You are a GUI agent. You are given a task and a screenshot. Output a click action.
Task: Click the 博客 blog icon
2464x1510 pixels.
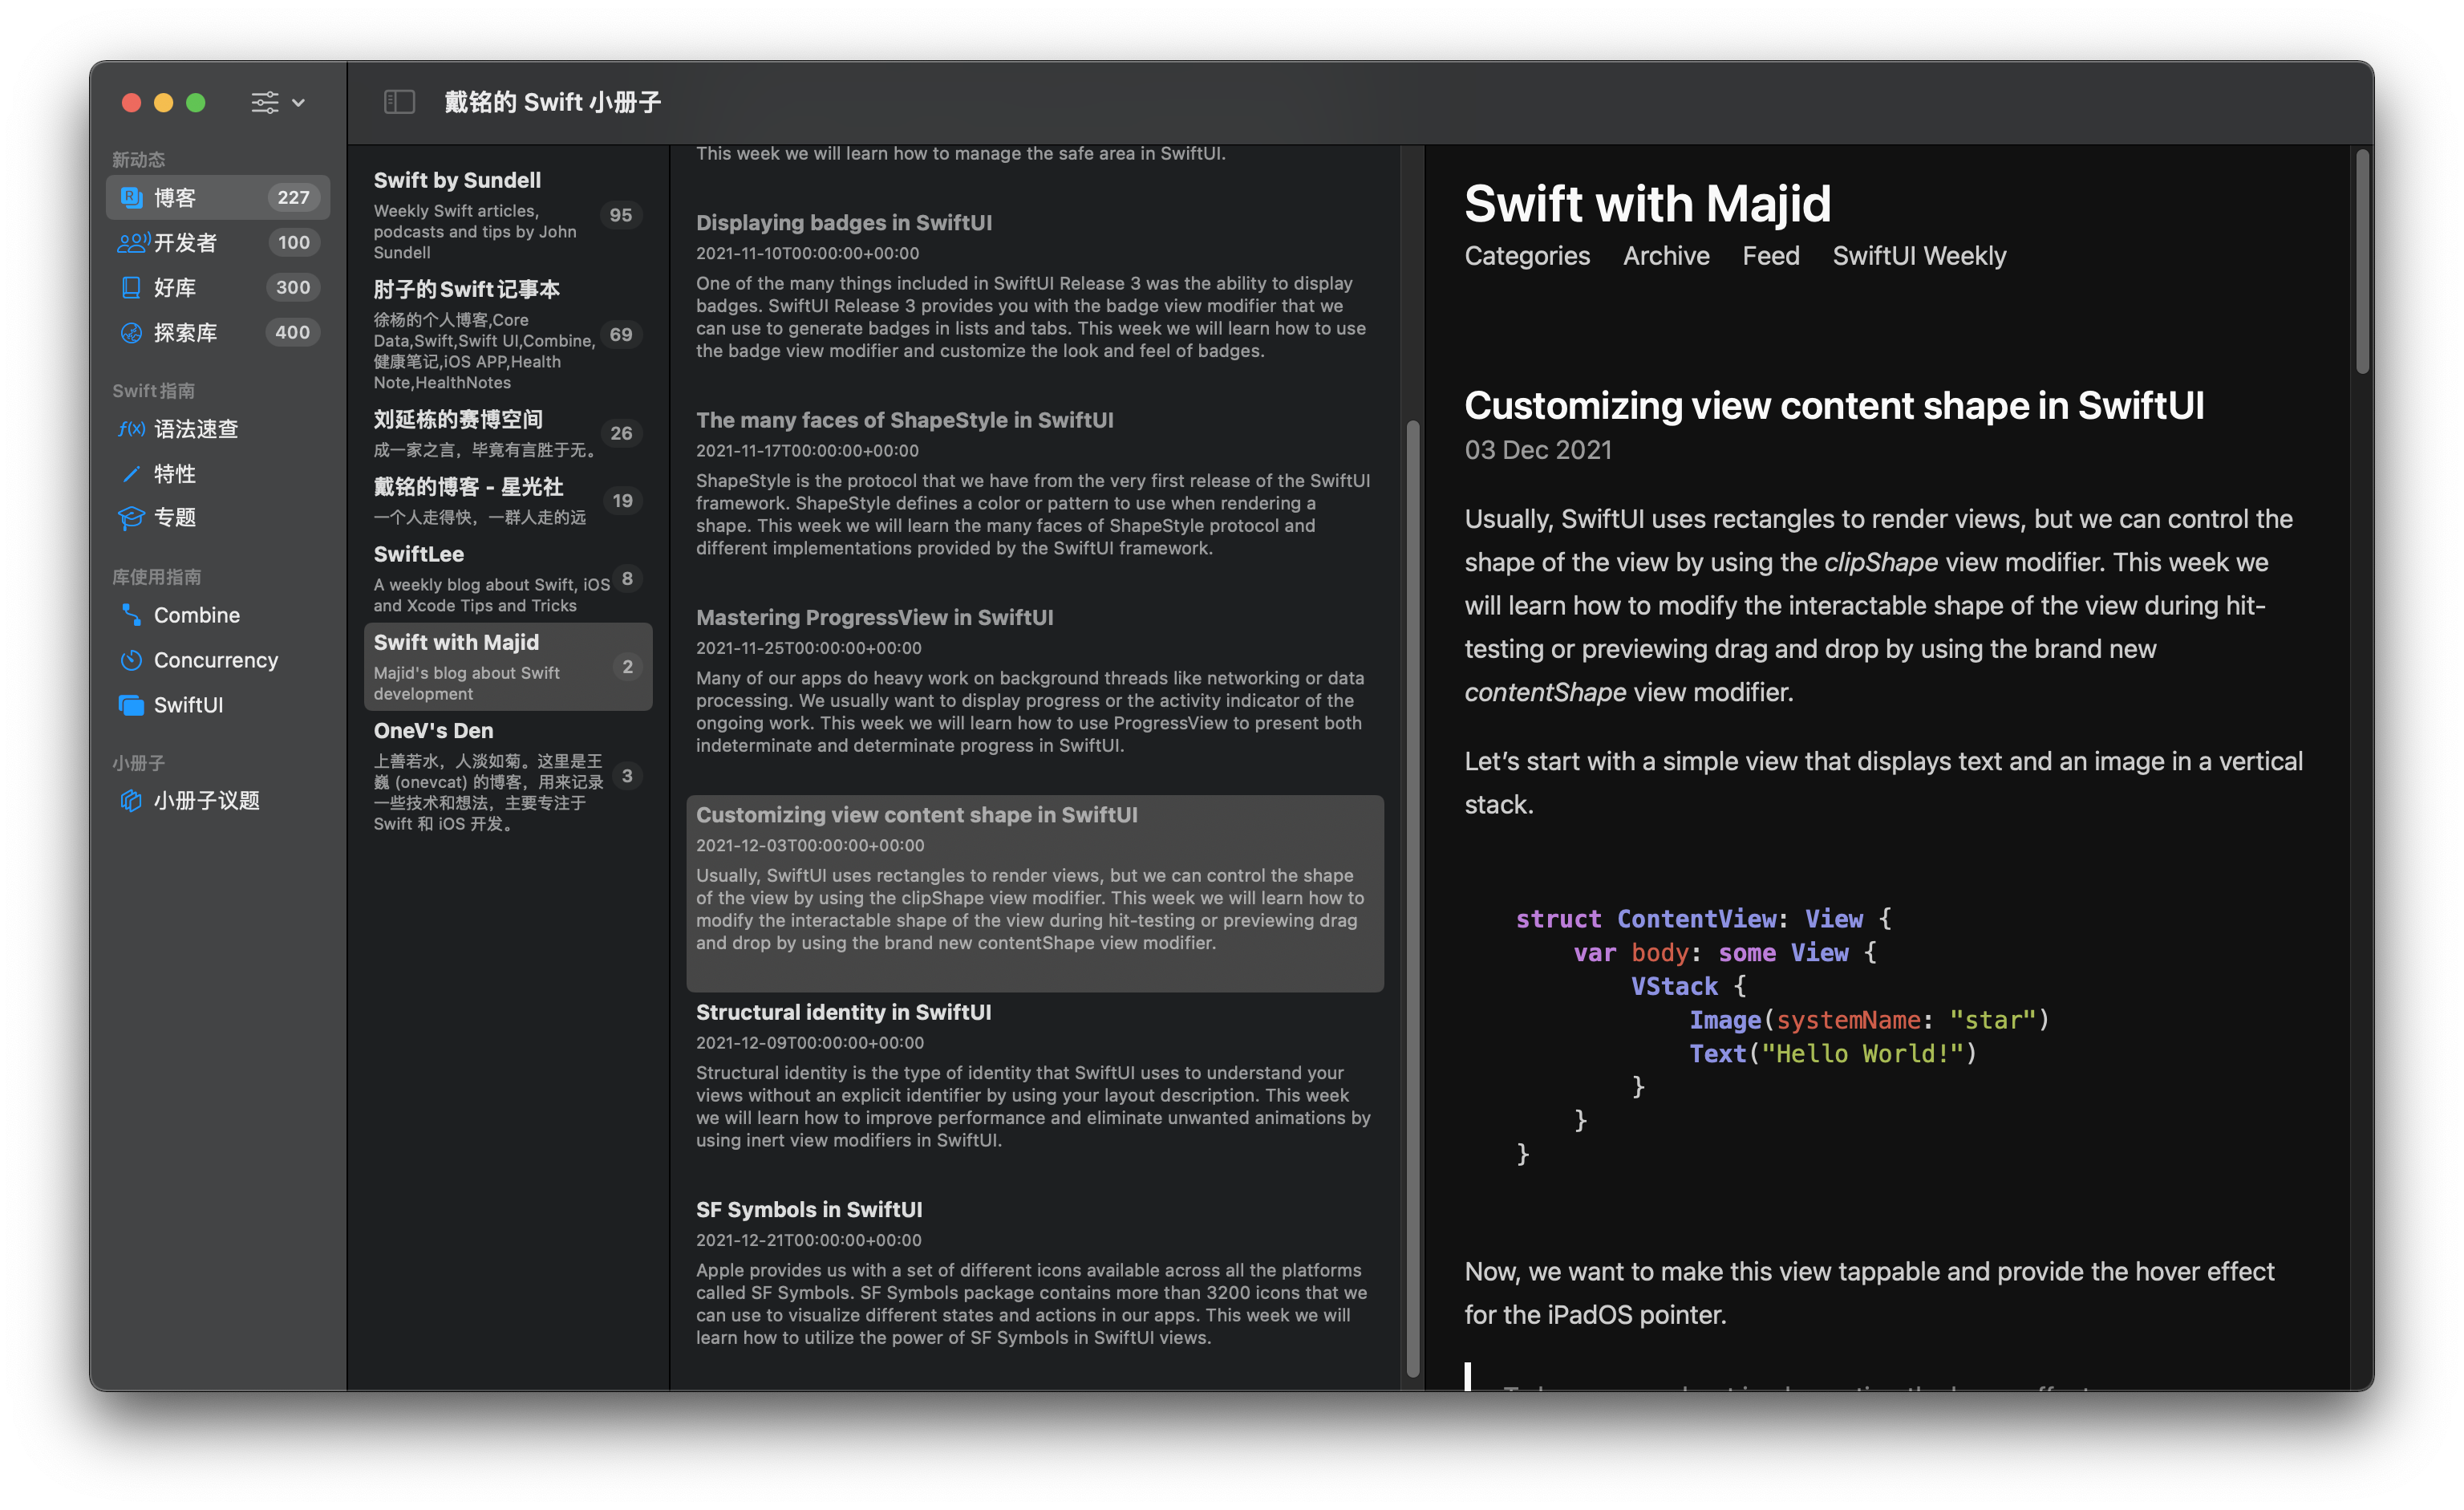coord(131,197)
